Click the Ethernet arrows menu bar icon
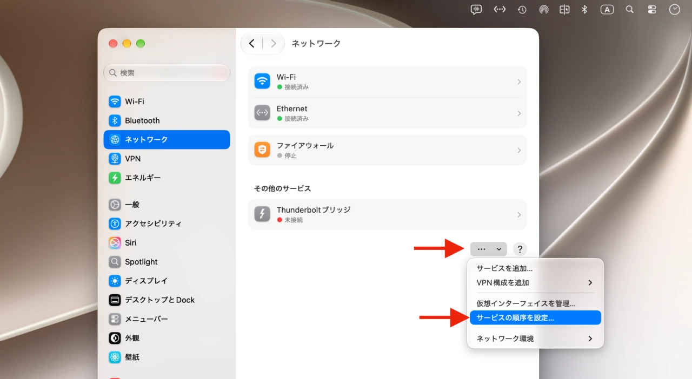The width and height of the screenshot is (692, 379). [x=500, y=10]
